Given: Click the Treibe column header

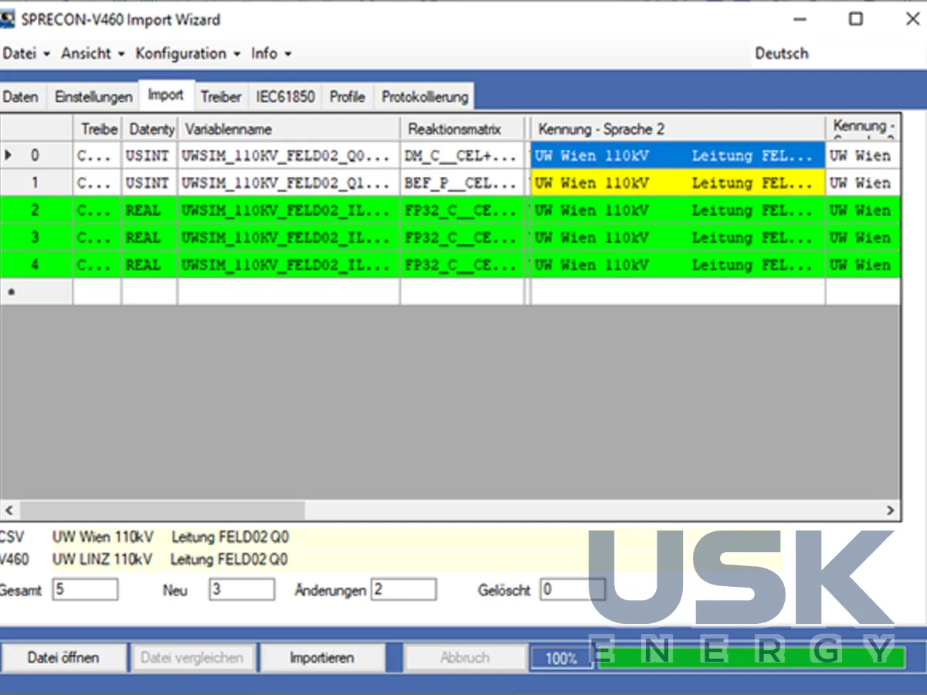Looking at the screenshot, I should click(x=97, y=129).
